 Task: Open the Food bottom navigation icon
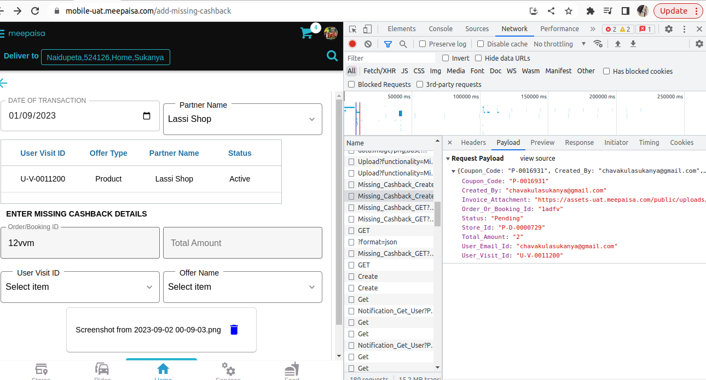click(292, 369)
